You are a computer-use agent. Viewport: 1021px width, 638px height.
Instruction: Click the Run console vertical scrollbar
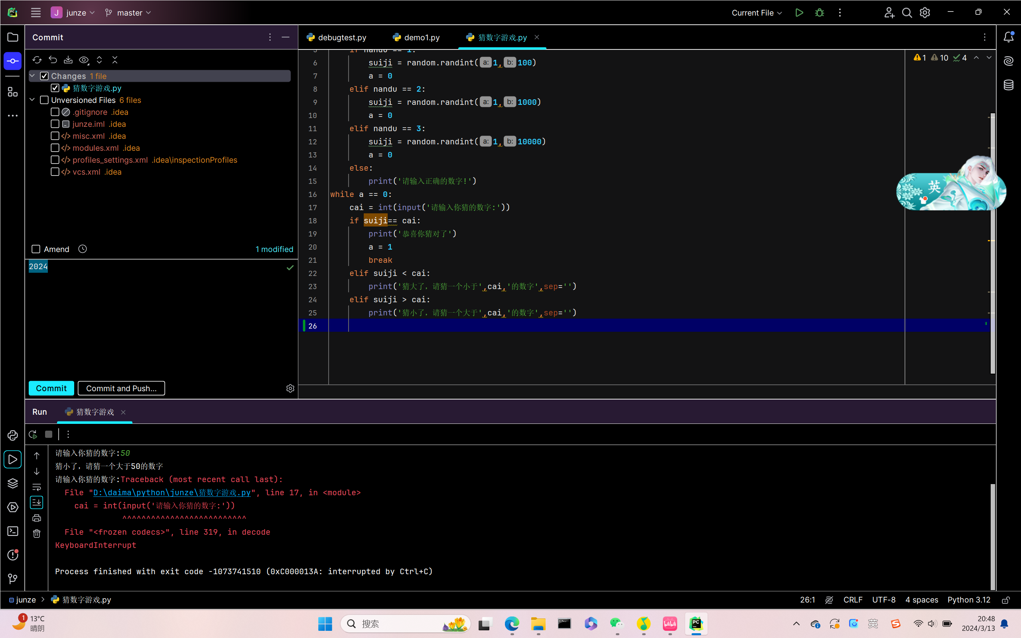click(992, 536)
